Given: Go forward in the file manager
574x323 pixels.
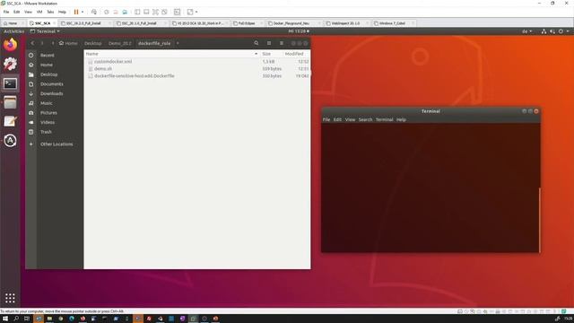Looking at the screenshot, I should tap(42, 43).
